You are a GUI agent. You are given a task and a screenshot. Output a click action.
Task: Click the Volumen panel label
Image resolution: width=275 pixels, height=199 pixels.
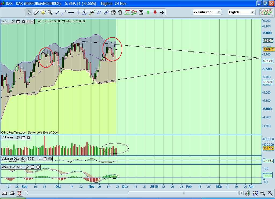7,137
